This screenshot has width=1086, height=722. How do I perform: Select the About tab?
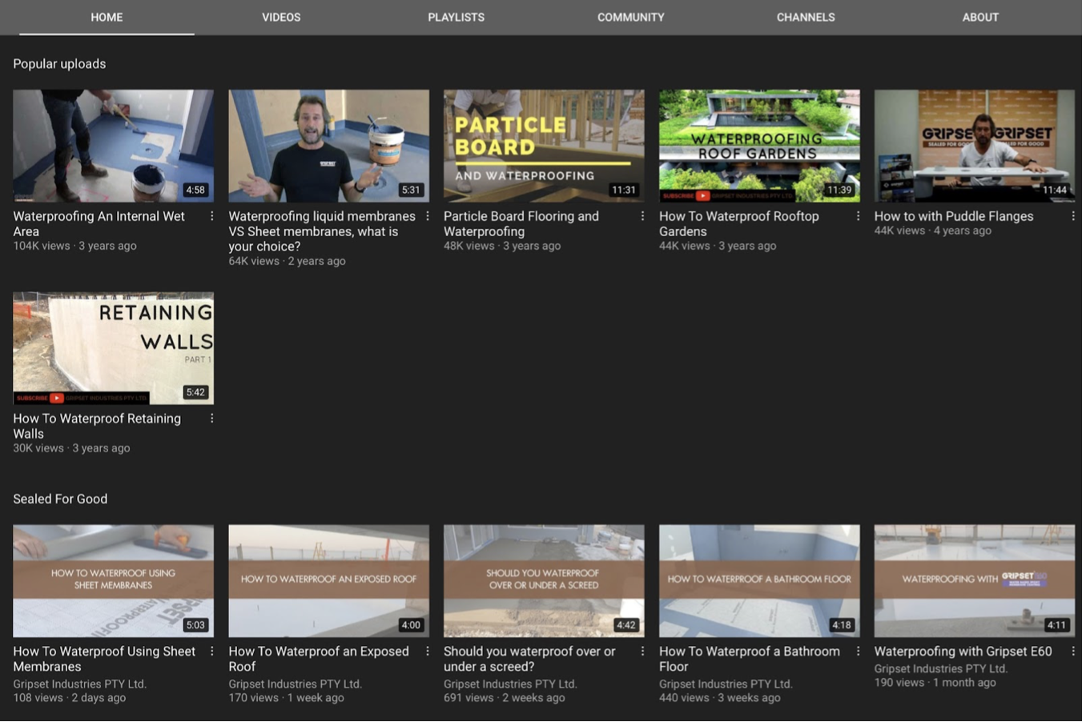point(979,17)
